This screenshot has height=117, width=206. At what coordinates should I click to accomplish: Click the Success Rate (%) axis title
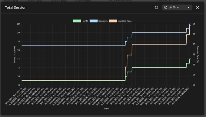tap(198, 55)
